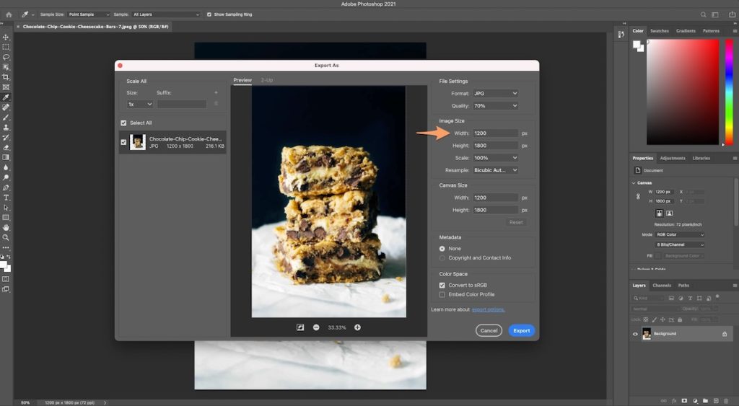Expand the Resample Bicubic dropdown

(x=495, y=170)
